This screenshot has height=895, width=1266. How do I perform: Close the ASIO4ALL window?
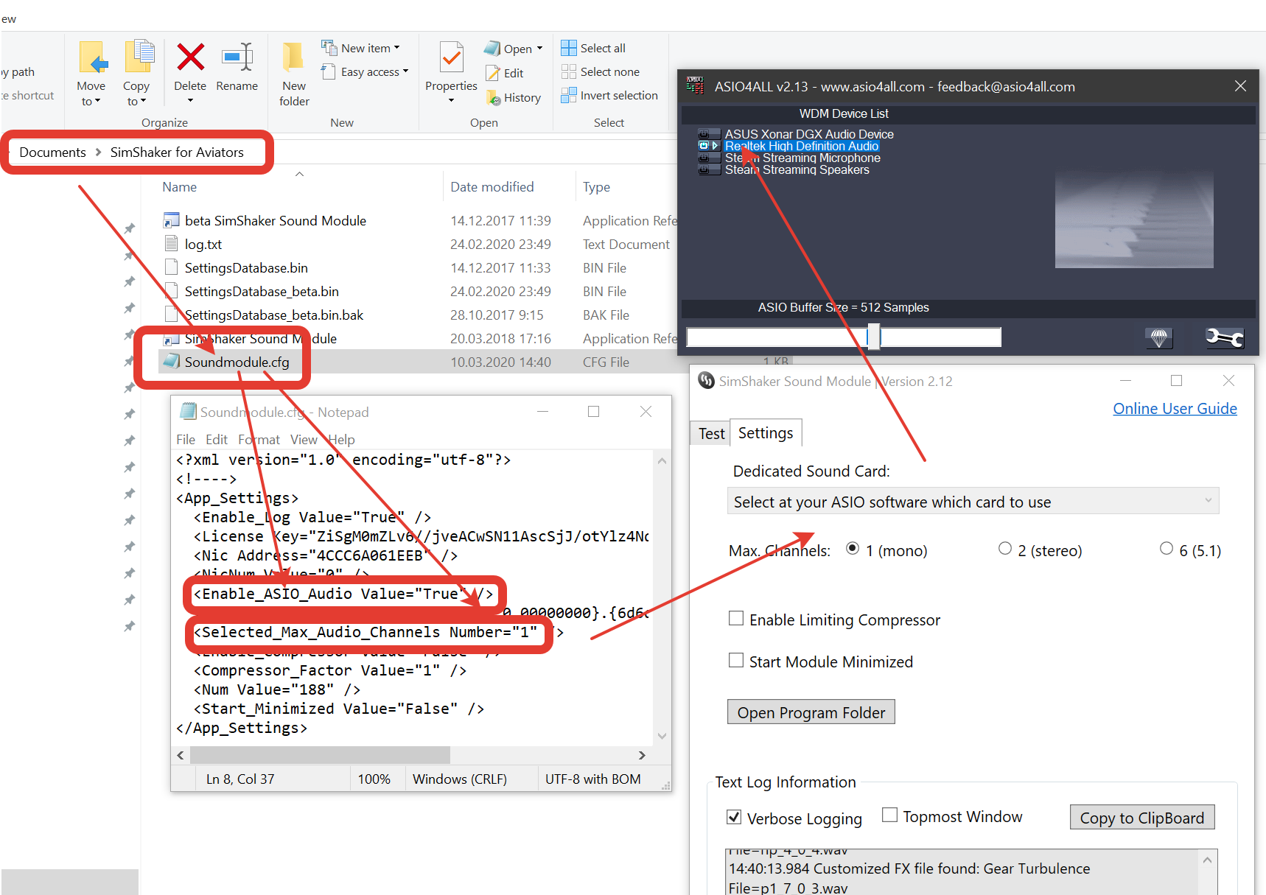point(1240,86)
